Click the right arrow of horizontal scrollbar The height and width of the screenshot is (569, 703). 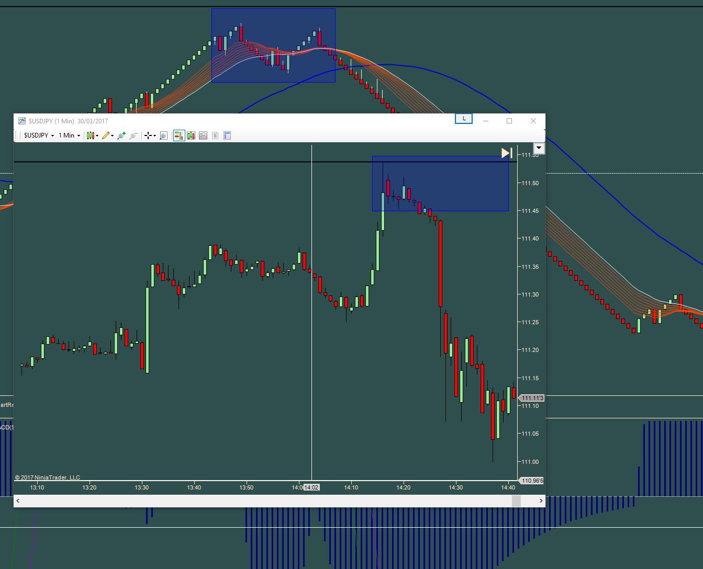click(x=540, y=501)
